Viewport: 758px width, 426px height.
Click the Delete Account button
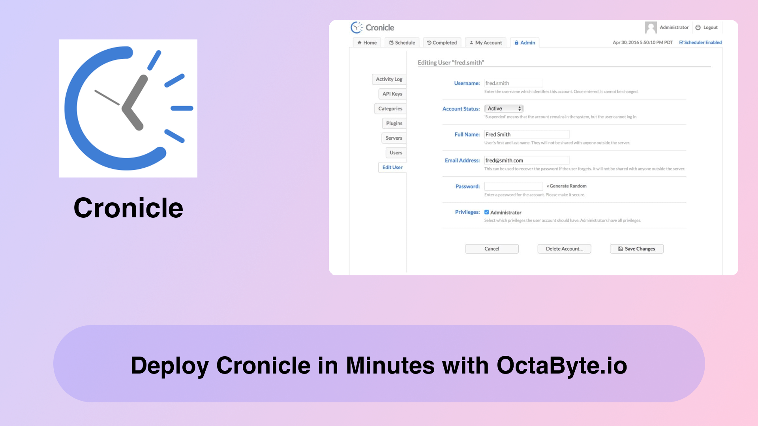tap(564, 248)
